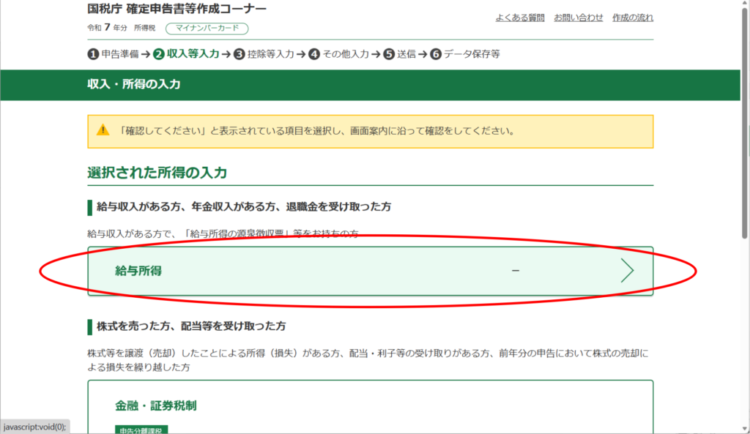This screenshot has height=434, width=750.
Task: Click the 給与所得 label text
Action: point(138,271)
